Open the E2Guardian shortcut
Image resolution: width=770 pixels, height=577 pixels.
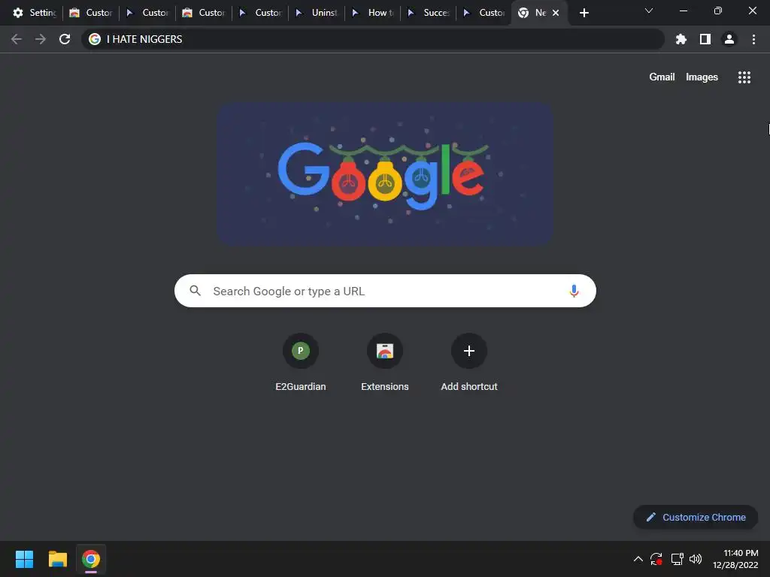click(301, 362)
